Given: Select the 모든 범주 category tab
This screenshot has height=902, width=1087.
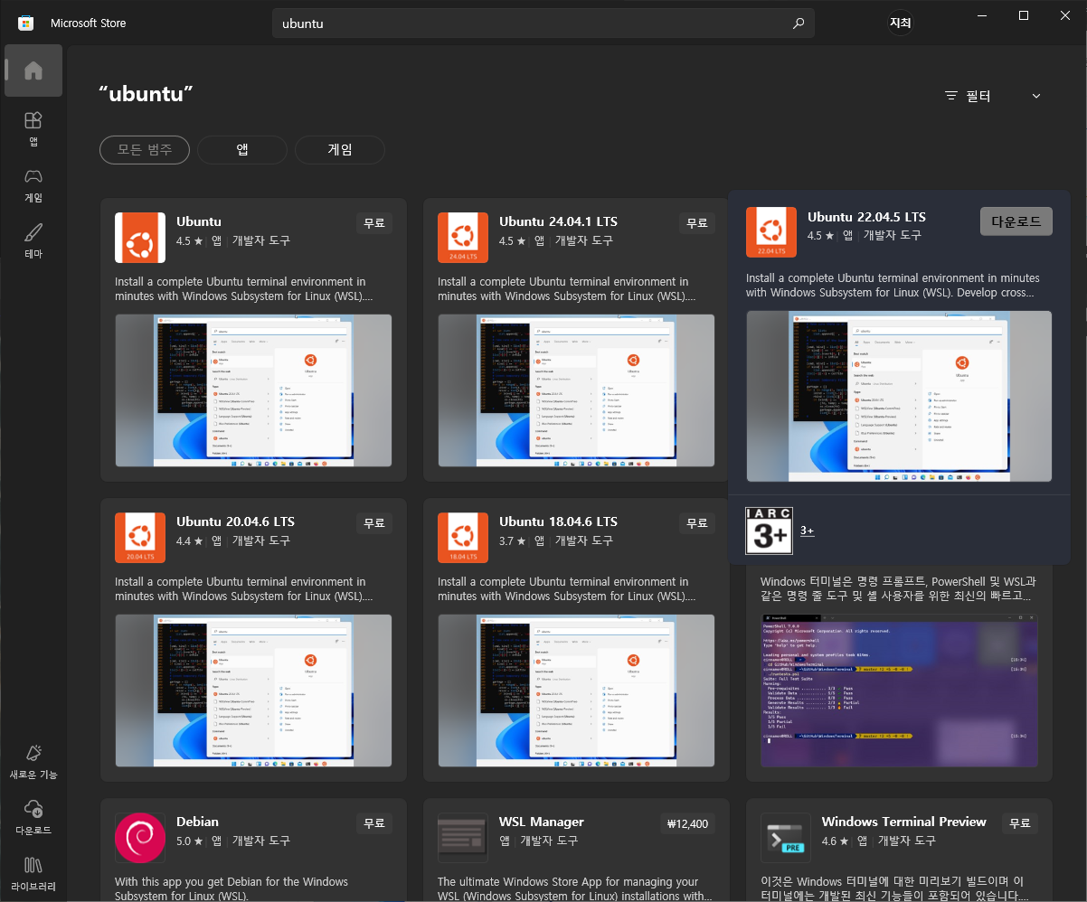Looking at the screenshot, I should pyautogui.click(x=145, y=150).
